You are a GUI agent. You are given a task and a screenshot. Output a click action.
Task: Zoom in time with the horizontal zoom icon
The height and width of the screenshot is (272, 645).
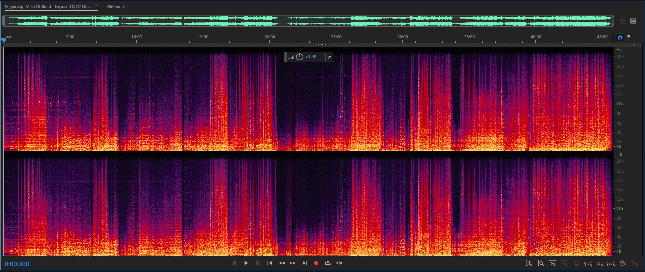553,264
